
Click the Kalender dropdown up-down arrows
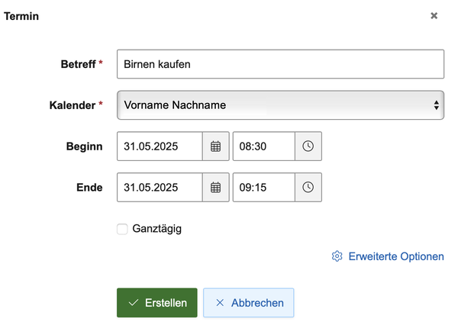click(436, 105)
